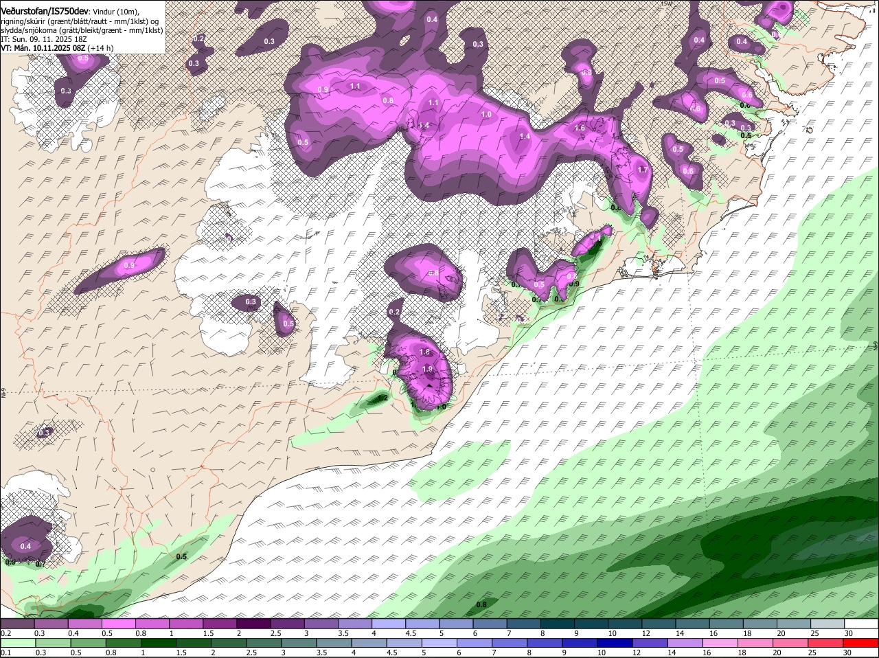This screenshot has width=879, height=658.
Task: Click the 0.8 swatch in the upper legend row
Action: pos(152,624)
